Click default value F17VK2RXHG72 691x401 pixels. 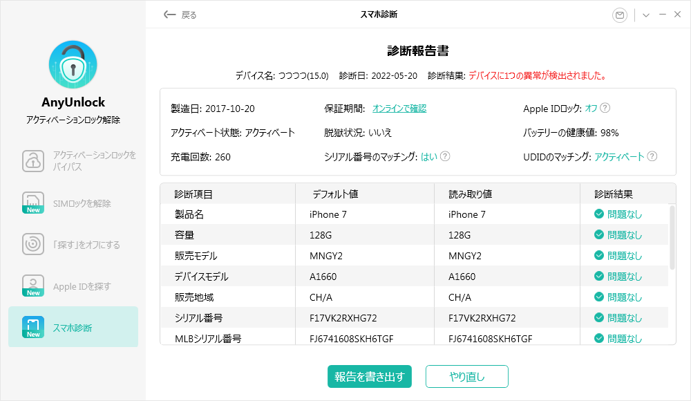pos(343,318)
